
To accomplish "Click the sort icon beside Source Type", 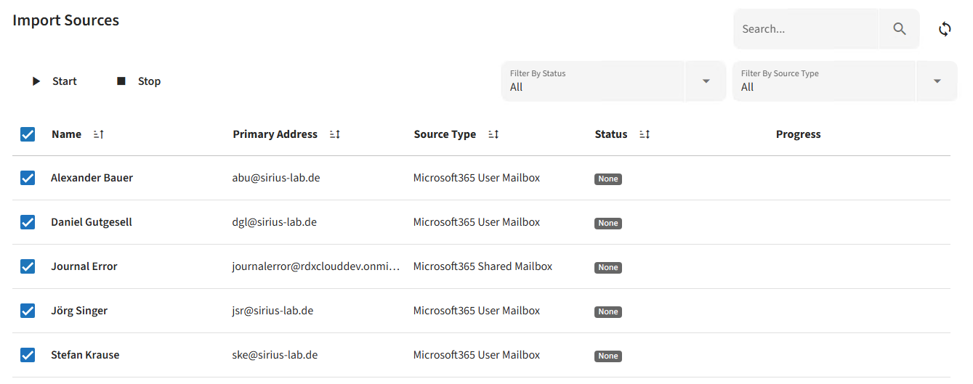I will click(x=493, y=134).
